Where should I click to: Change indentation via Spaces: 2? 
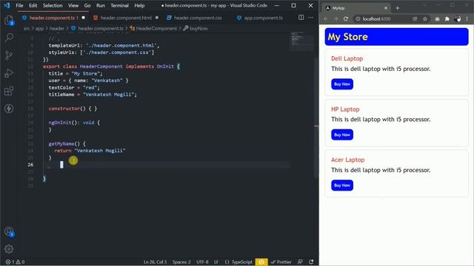point(181,262)
